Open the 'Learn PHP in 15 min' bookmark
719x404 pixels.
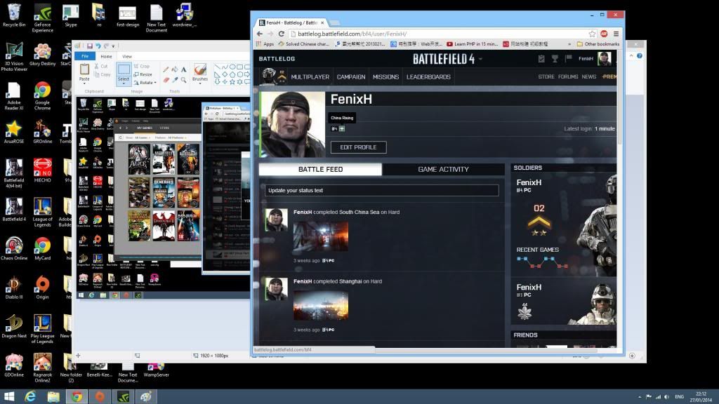473,44
